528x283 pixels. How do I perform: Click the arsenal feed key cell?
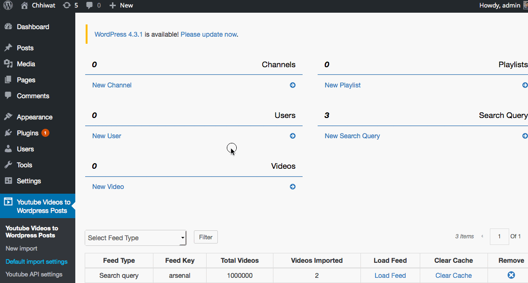click(179, 275)
